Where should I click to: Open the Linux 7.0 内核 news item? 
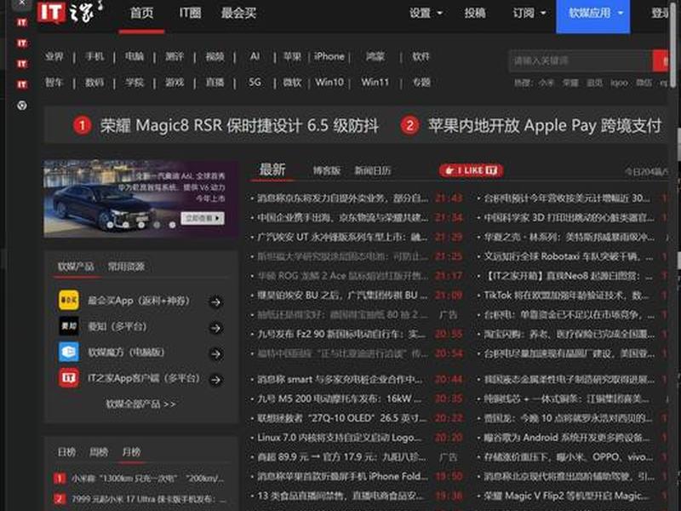click(x=339, y=438)
